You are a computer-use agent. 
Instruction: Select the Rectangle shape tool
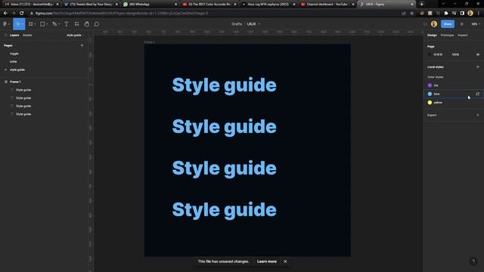point(42,23)
